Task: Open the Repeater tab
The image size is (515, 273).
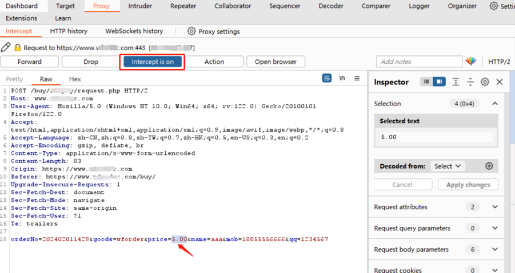Action: 183,6
